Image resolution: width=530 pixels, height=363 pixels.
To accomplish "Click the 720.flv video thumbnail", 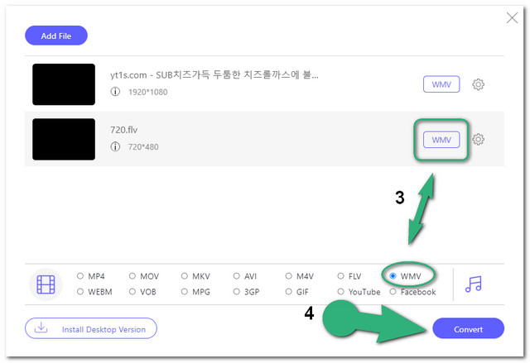I will point(64,139).
